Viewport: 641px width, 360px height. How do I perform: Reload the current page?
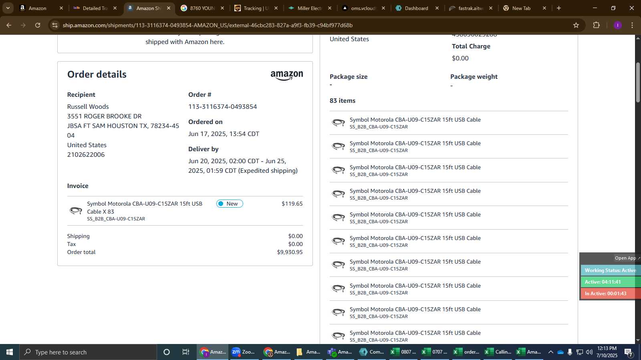[38, 25]
